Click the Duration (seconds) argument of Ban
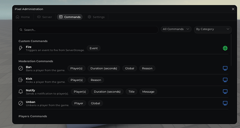240x128 pixels. [104, 68]
